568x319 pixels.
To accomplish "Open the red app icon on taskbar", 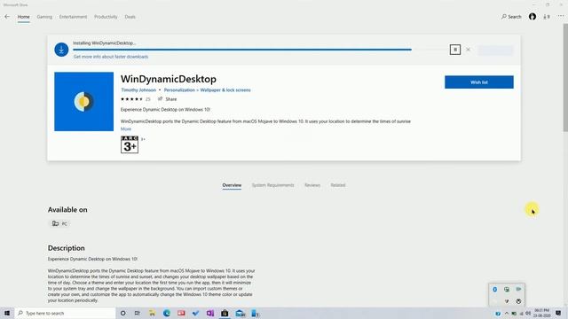I will click(x=181, y=313).
